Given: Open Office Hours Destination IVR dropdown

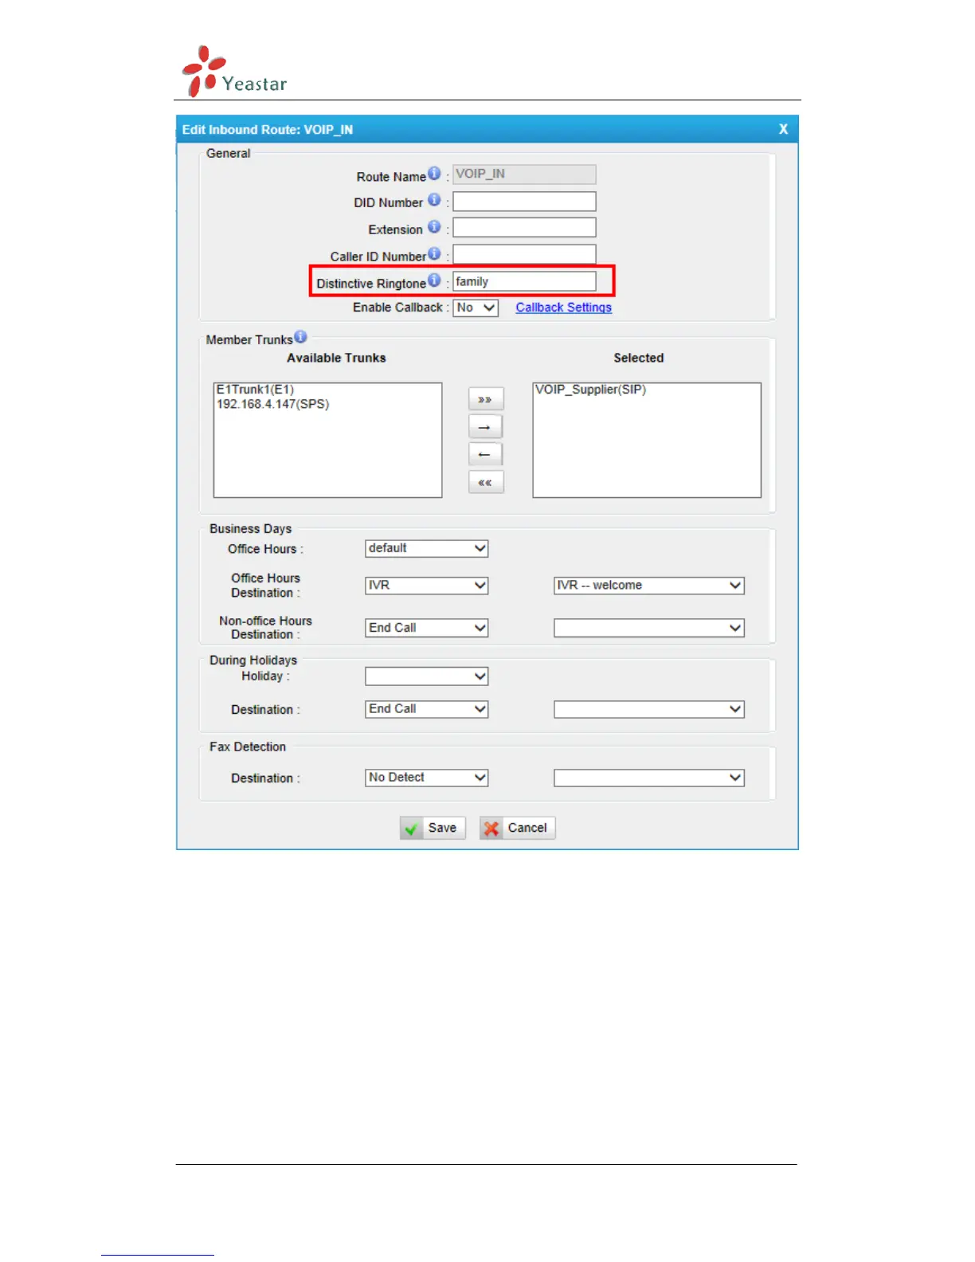Looking at the screenshot, I should click(427, 586).
